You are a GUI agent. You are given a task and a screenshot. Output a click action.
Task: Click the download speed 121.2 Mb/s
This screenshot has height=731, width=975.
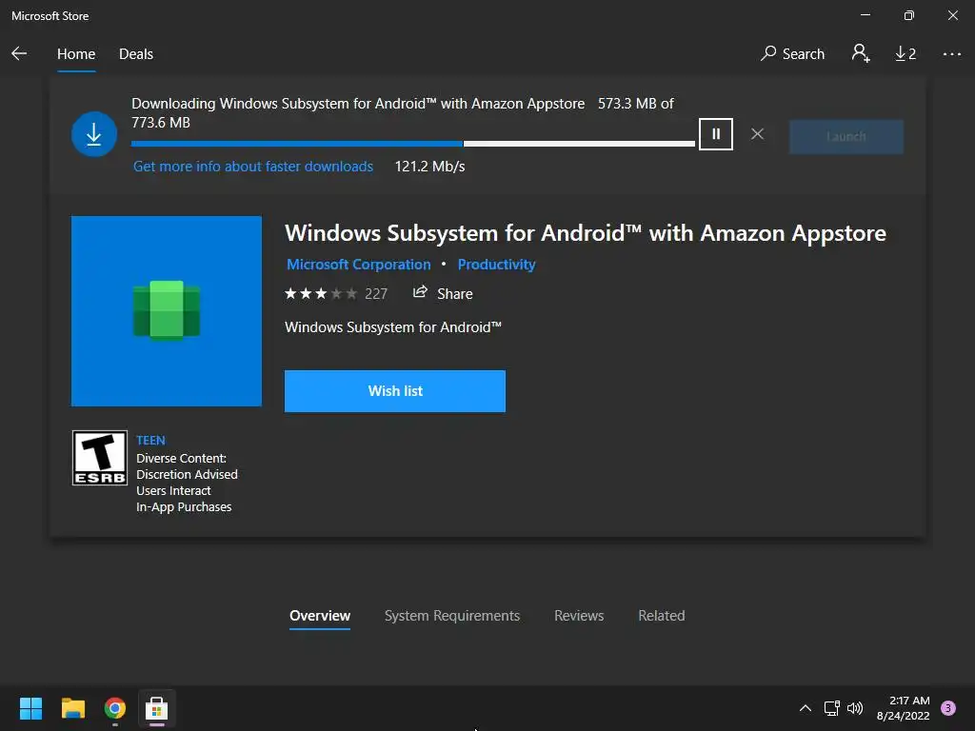click(429, 167)
